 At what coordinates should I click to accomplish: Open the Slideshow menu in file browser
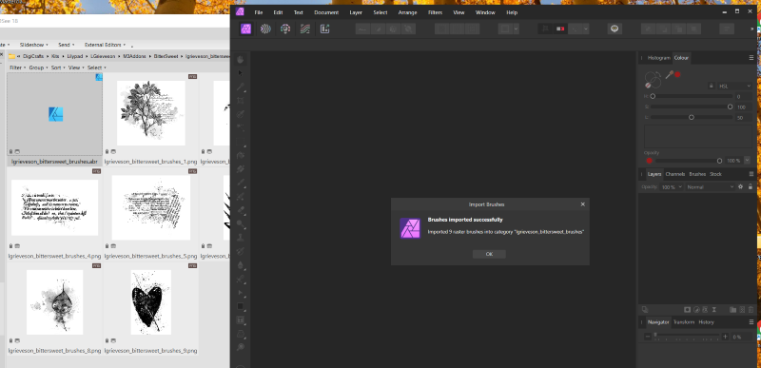[x=34, y=45]
